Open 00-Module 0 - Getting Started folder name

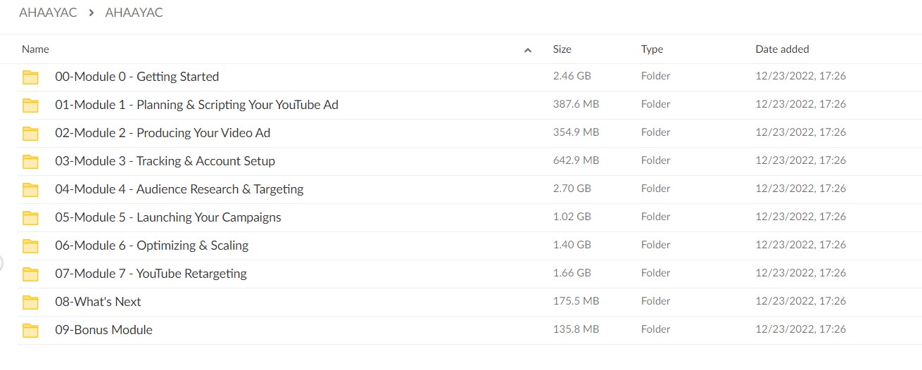click(137, 77)
